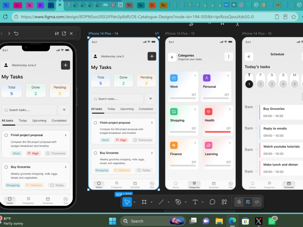Restart the prototype preview

(x=16, y=34)
